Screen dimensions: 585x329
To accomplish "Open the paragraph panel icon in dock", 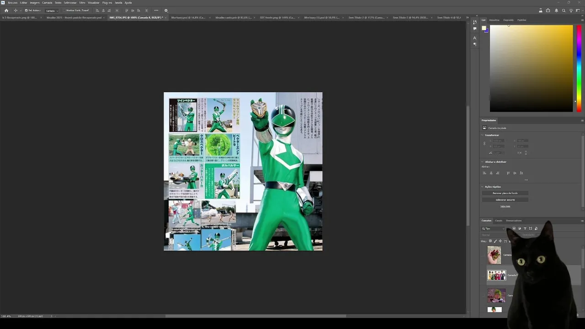I will tap(475, 44).
